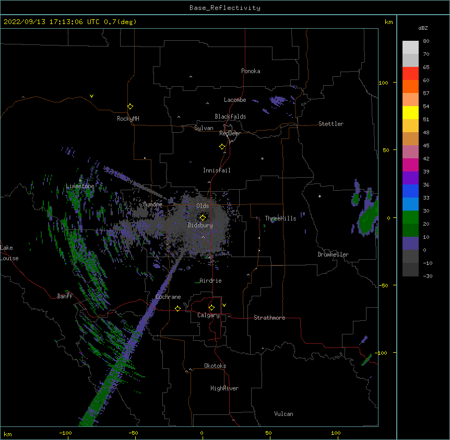This screenshot has height=440, width=450.
Task: Click the asterisk marker above Limestone label
Action: click(x=80, y=180)
